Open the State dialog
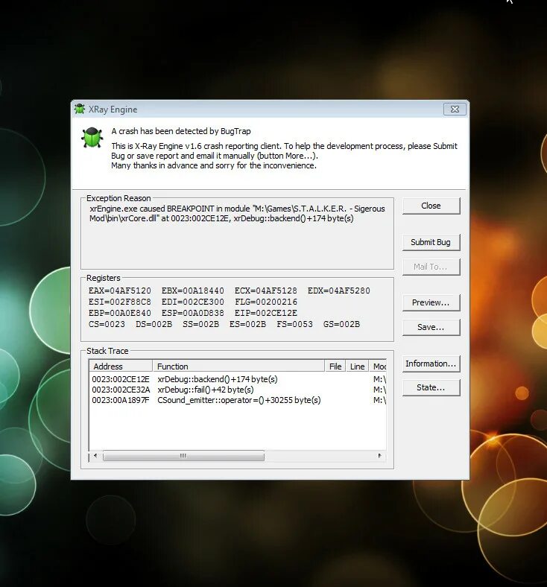This screenshot has height=587, width=547. tap(431, 387)
